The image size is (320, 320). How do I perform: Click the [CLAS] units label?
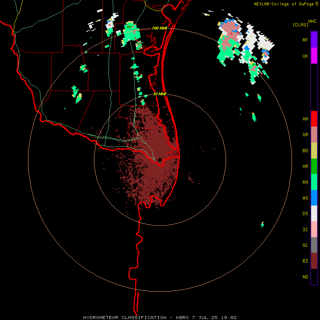click(x=300, y=25)
